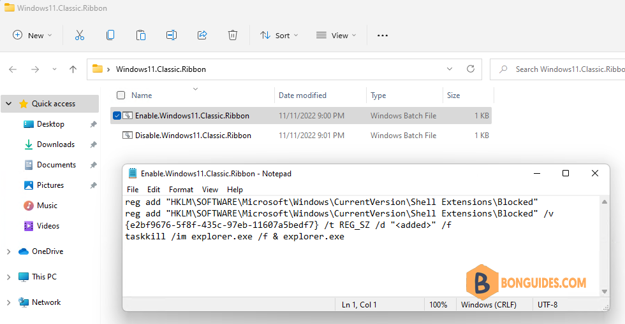The width and height of the screenshot is (625, 324).
Task: Expand the address bar history dropdown
Action: coord(450,69)
